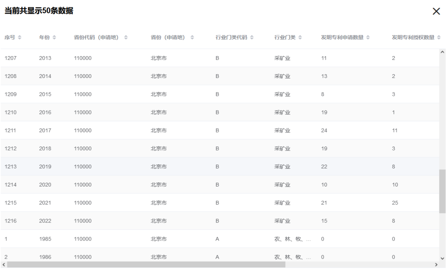Sort by 行业门类代码 sort icon
The image size is (446, 269).
point(252,38)
